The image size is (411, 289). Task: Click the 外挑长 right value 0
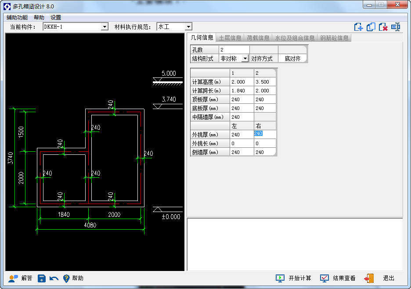[265, 143]
